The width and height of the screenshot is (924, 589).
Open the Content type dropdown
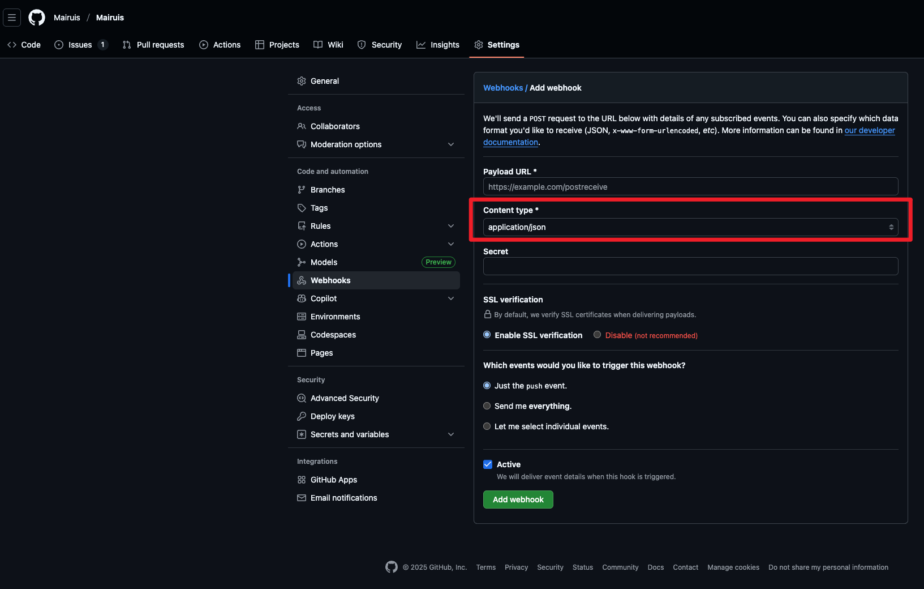pos(690,227)
